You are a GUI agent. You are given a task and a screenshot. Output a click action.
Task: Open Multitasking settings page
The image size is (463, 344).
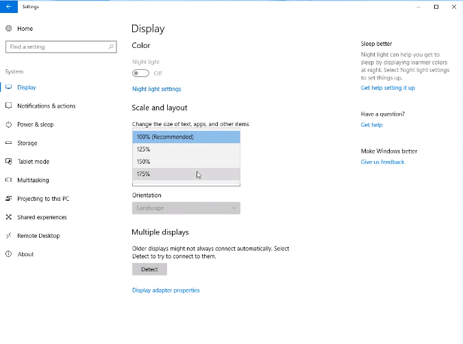coord(33,180)
